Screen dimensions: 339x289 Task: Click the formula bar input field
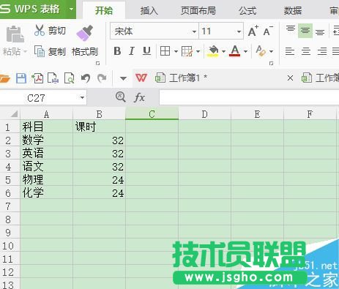249,97
